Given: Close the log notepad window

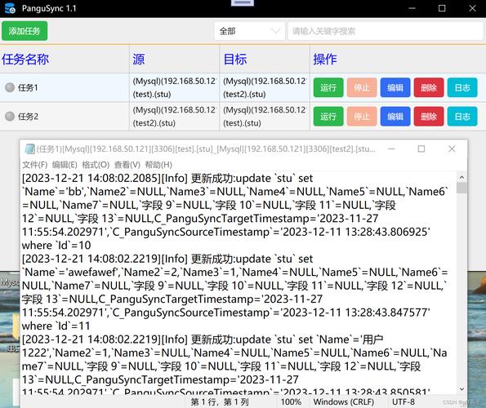Looking at the screenshot, I should 452,149.
